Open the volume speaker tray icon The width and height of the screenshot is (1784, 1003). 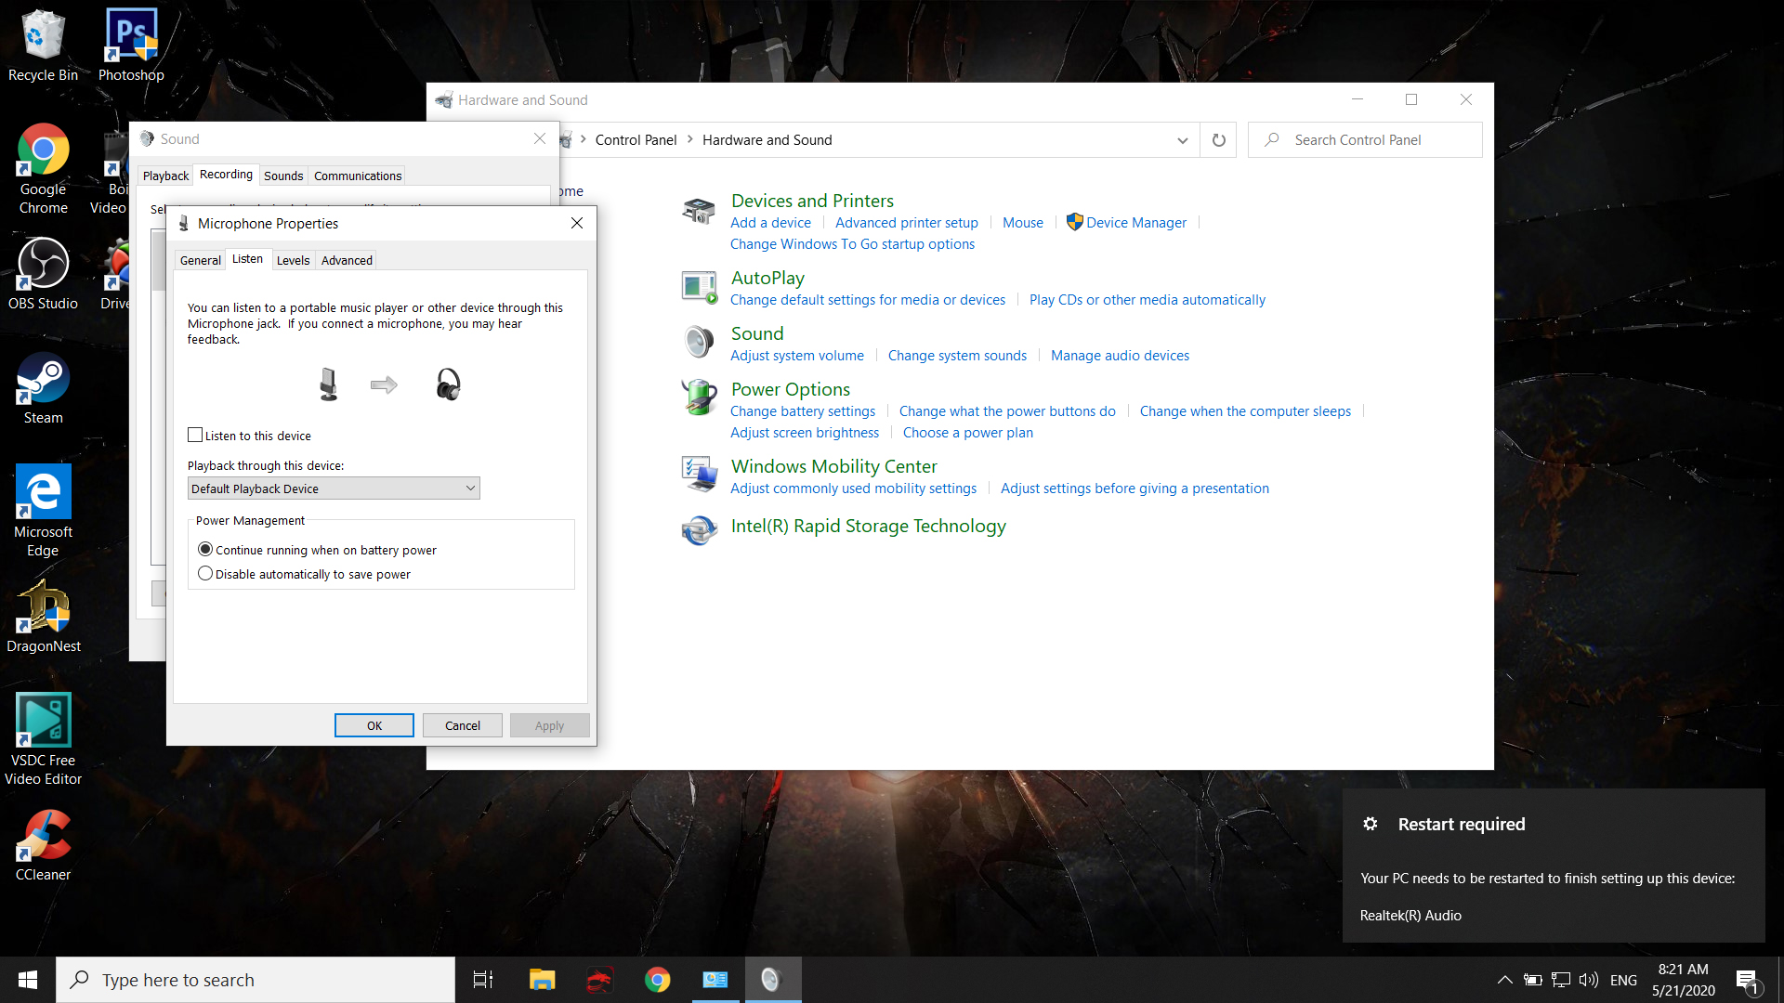pos(1589,980)
